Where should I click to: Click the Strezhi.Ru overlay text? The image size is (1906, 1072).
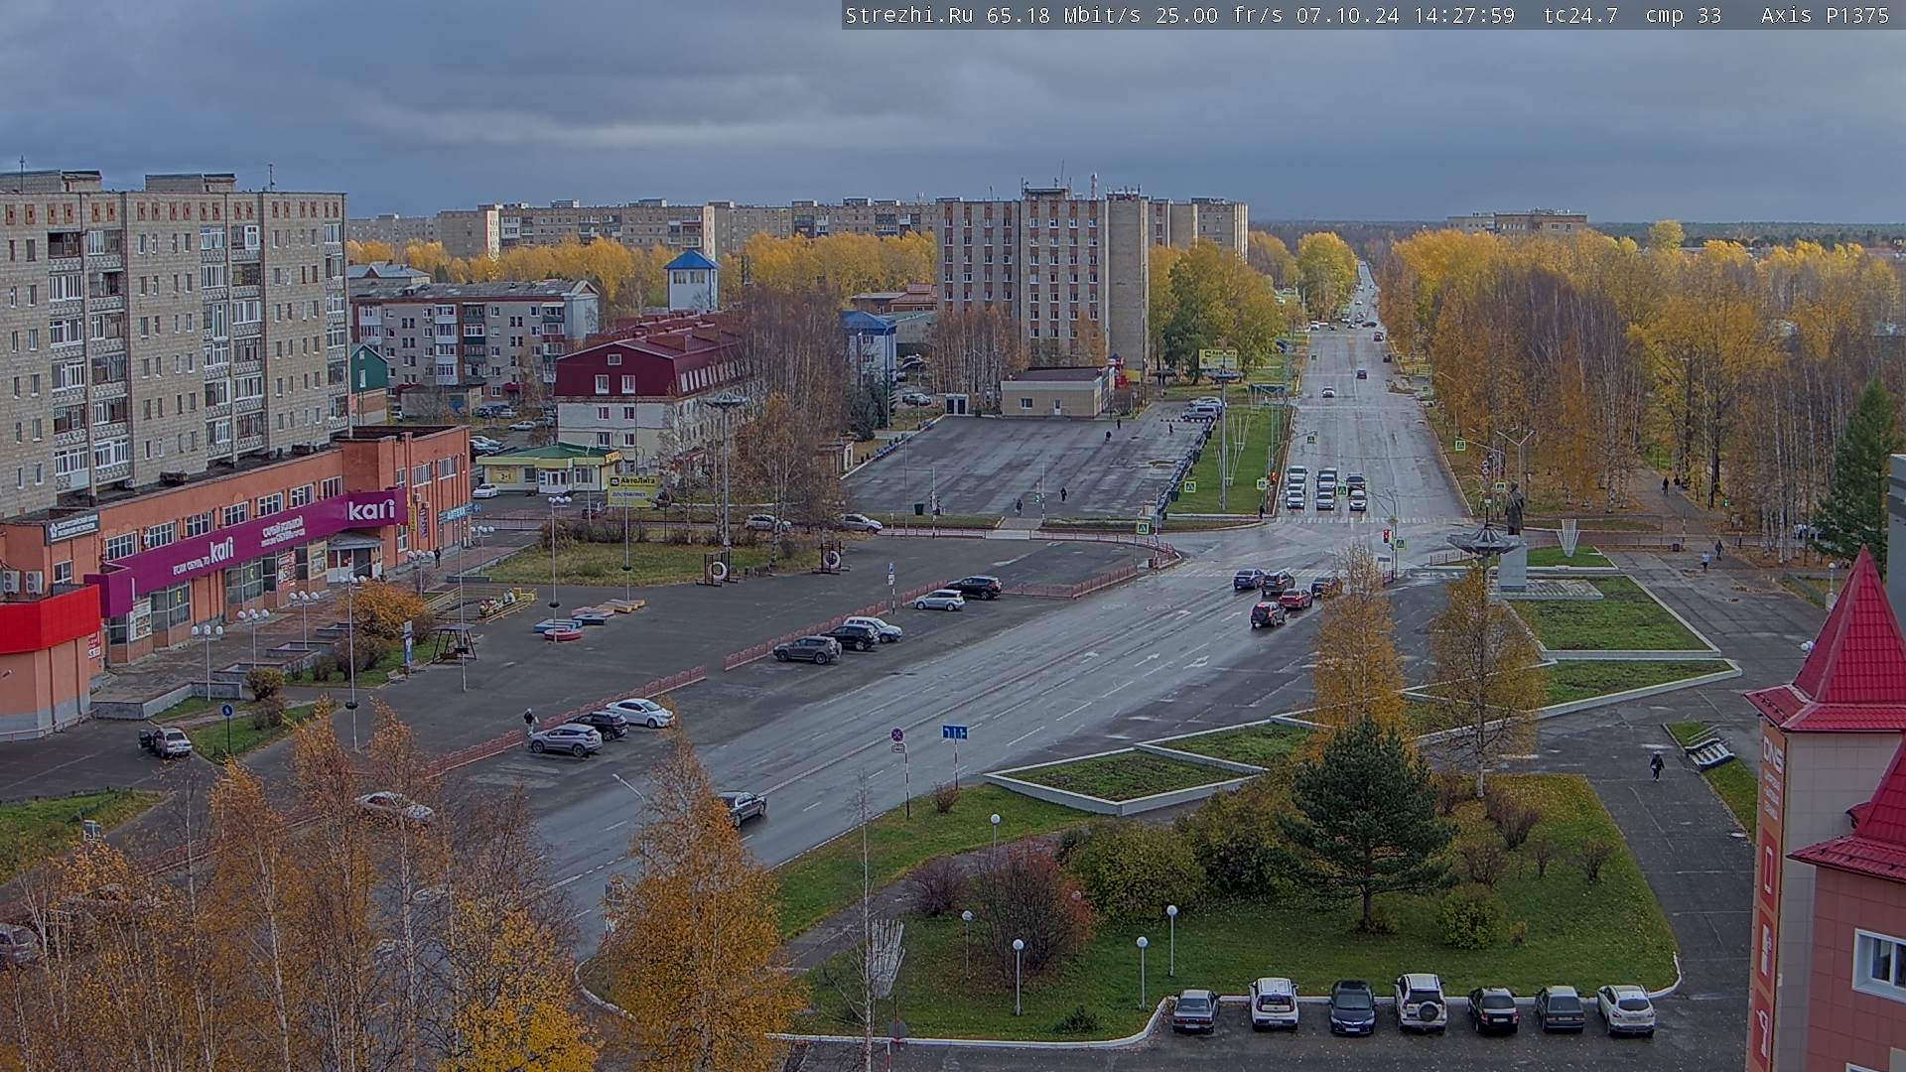(909, 15)
